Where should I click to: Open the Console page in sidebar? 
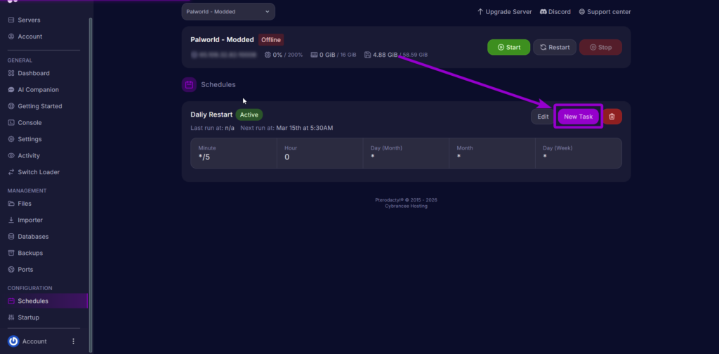pos(29,123)
